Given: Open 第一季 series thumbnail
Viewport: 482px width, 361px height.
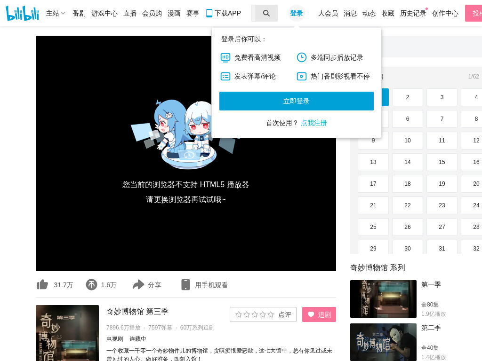Looking at the screenshot, I should point(383,299).
